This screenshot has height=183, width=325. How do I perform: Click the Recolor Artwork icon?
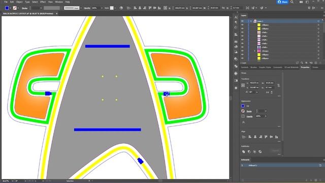coord(121,8)
